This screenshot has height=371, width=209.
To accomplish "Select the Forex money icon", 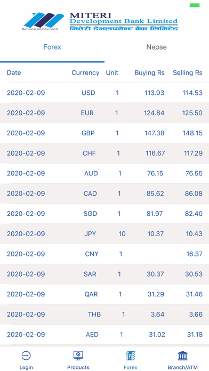I will (x=131, y=356).
